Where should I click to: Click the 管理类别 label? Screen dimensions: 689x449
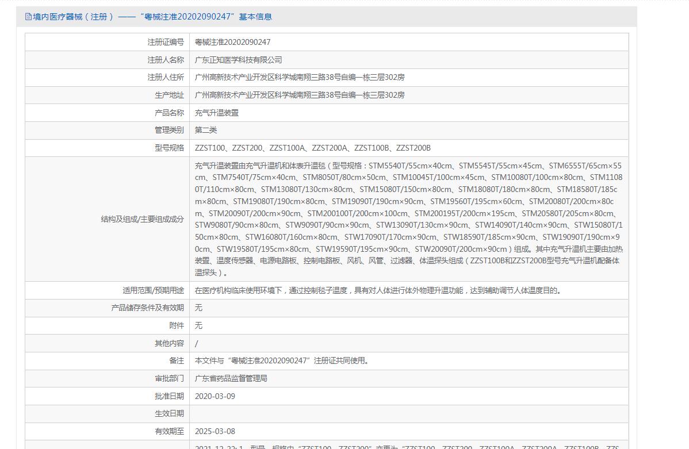[169, 130]
